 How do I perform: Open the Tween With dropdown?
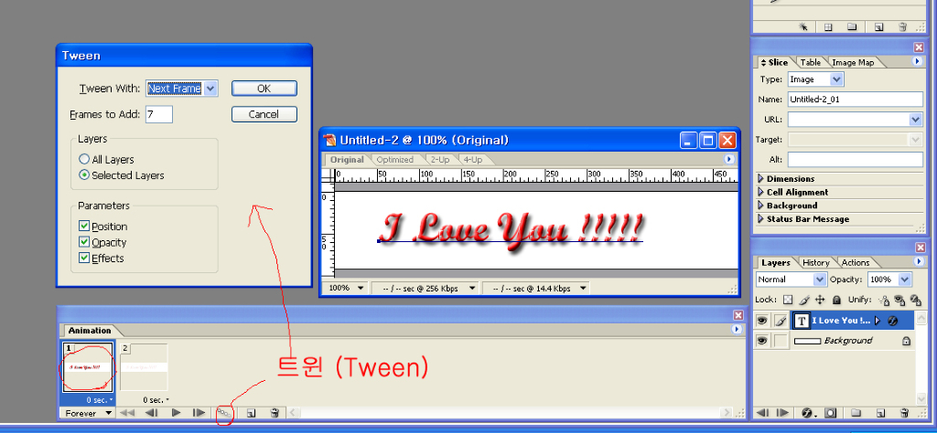point(210,89)
